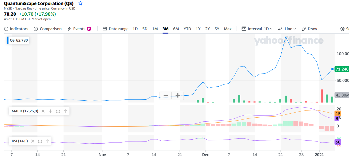Viewport: 349px width, 164px height.
Task: Select the 2Y time range
Action: [x=208, y=29]
